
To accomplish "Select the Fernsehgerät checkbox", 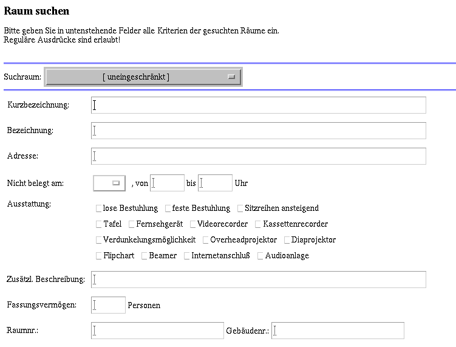I will [x=132, y=224].
